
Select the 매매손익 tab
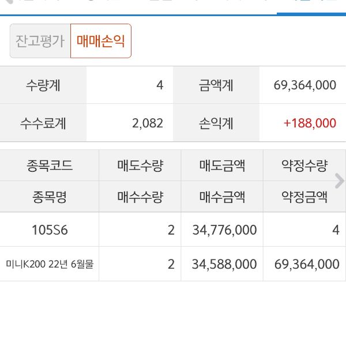pyautogui.click(x=101, y=42)
